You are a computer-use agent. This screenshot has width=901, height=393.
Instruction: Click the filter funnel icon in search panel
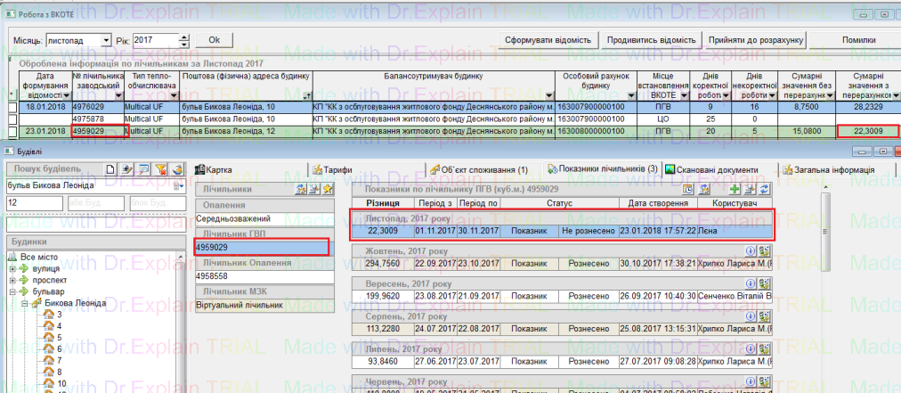[161, 169]
